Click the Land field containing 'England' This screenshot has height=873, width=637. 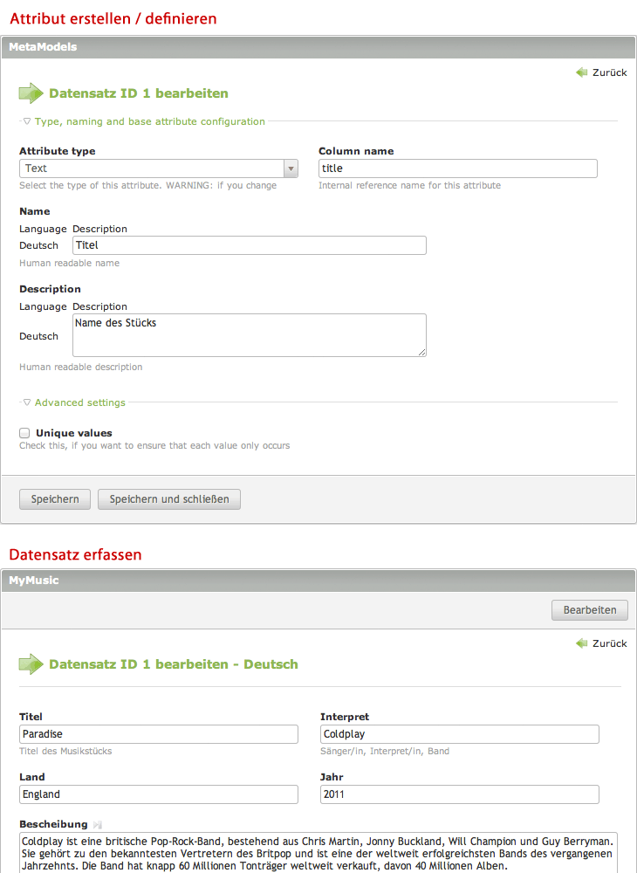159,794
